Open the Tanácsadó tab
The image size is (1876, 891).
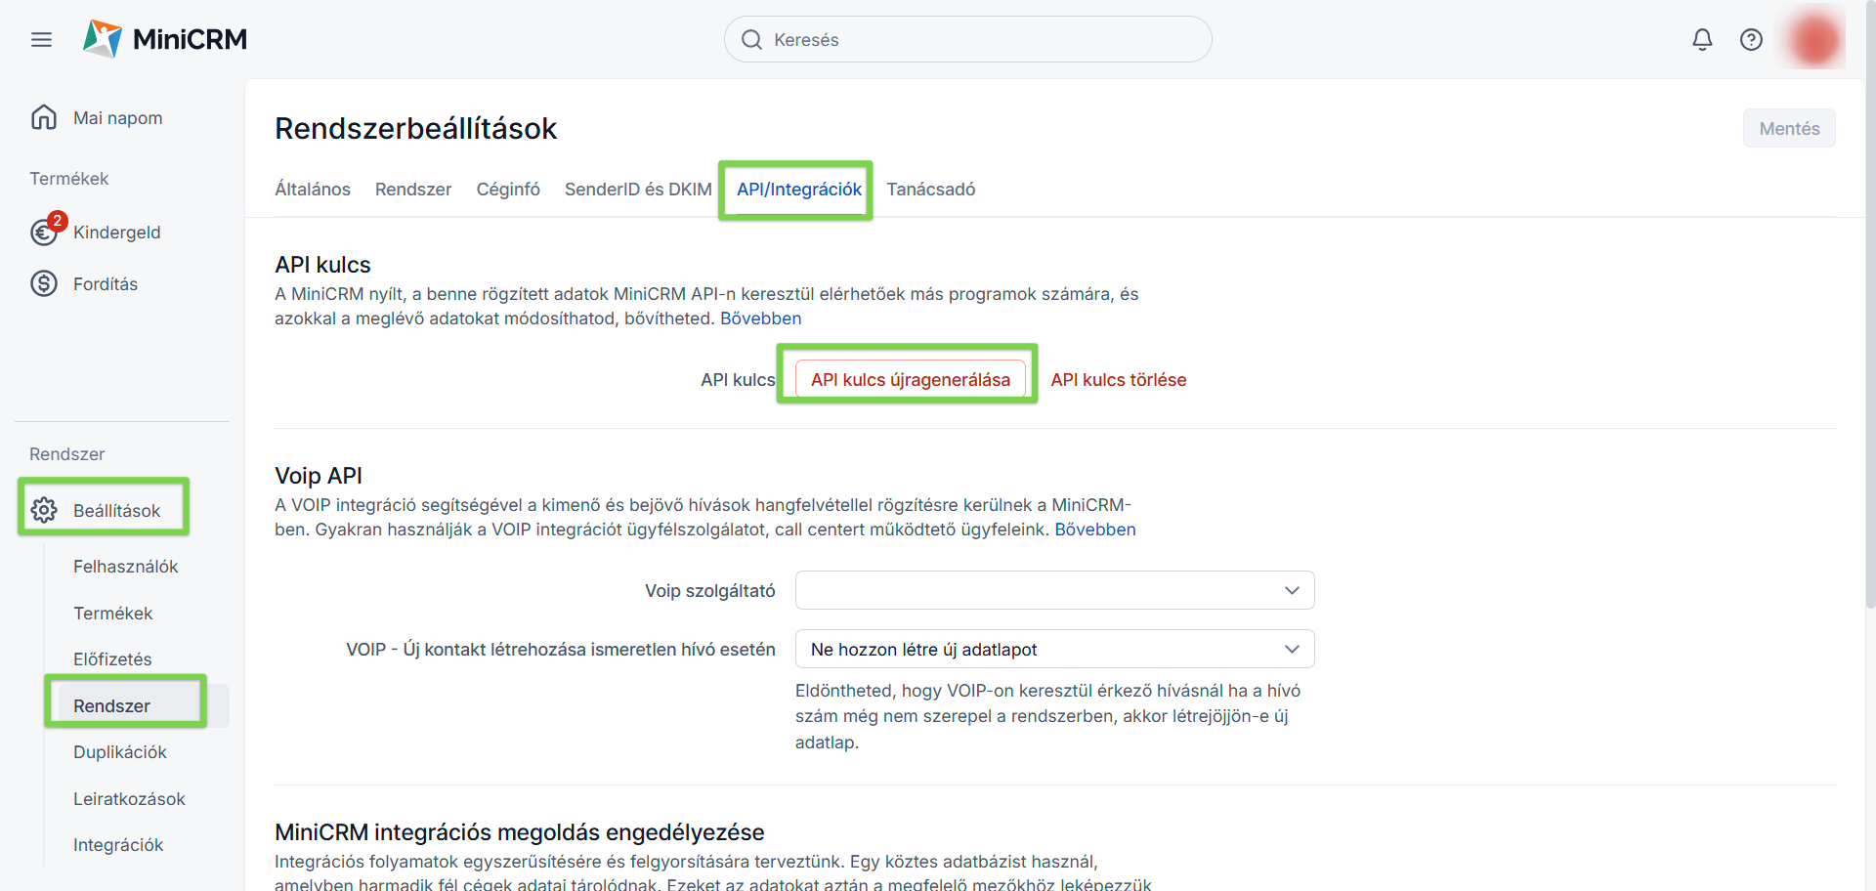[931, 190]
